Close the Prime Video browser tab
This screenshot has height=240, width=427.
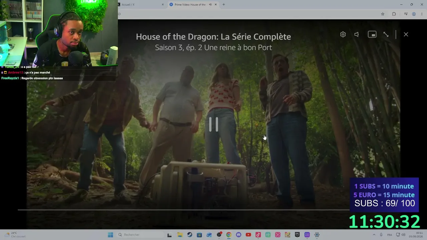pyautogui.click(x=216, y=5)
